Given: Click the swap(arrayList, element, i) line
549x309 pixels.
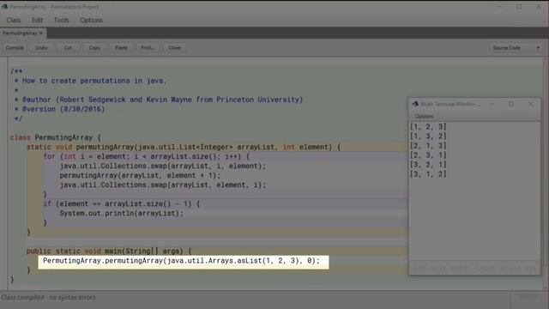Looking at the screenshot, I should (x=162, y=185).
